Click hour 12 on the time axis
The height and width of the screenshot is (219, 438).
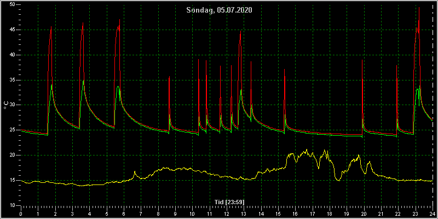pyautogui.click(x=227, y=214)
